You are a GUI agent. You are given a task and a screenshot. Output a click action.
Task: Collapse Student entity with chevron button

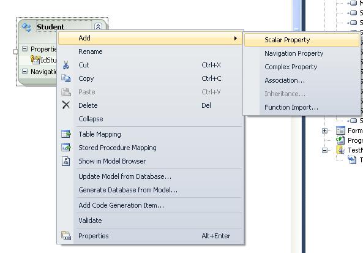[98, 26]
